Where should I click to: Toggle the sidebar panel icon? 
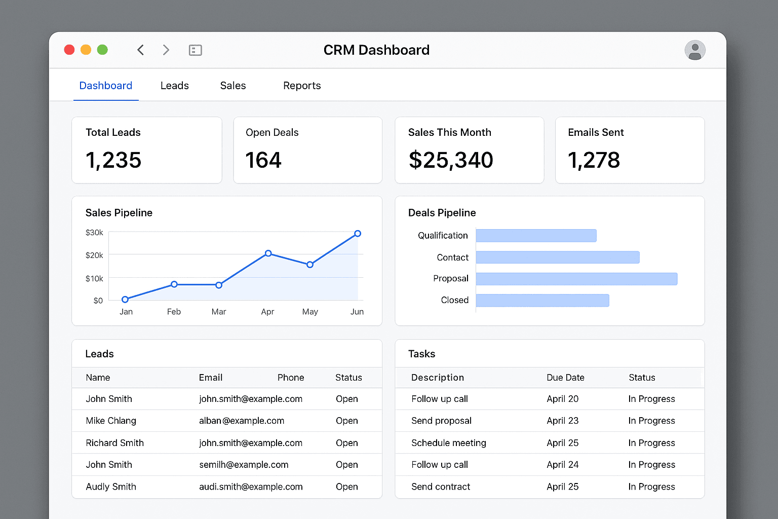pos(196,50)
